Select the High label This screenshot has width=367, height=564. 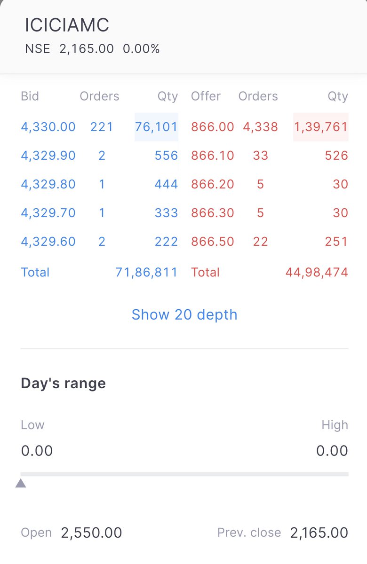(335, 425)
